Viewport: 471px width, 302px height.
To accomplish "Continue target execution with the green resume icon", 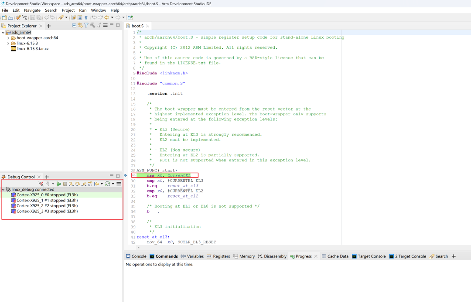I will pyautogui.click(x=59, y=184).
